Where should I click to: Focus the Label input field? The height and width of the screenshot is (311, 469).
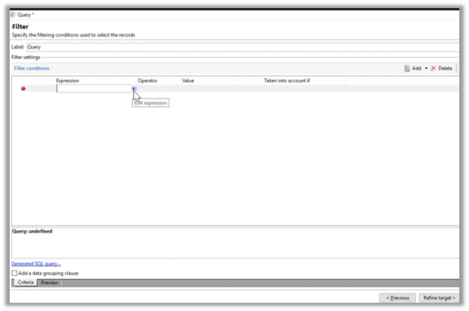pos(243,47)
